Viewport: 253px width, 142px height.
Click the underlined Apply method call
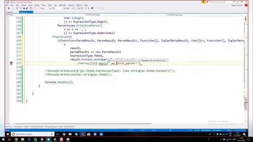click(x=103, y=63)
